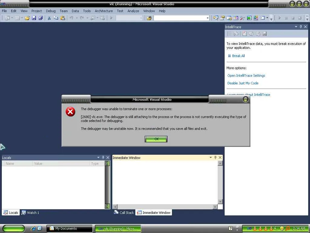
Task: Click the Continue icon in debug toolbar
Action: click(279, 18)
